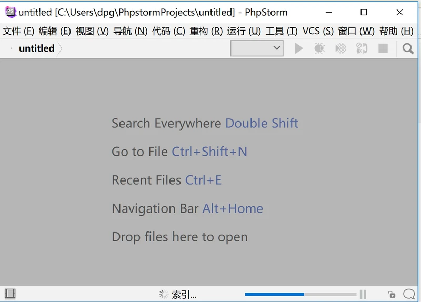
Task: Maximize the PhpStorm window
Action: click(x=364, y=12)
